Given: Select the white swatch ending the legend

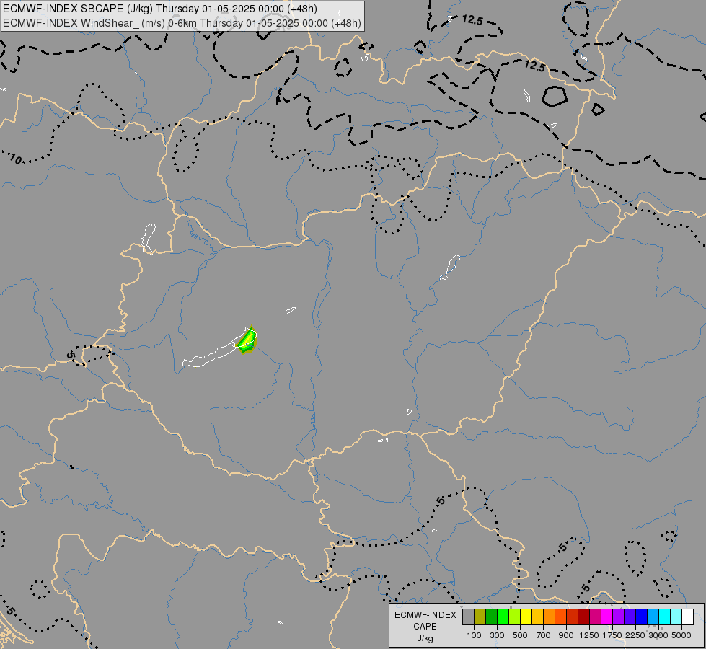Looking at the screenshot, I should tap(687, 617).
